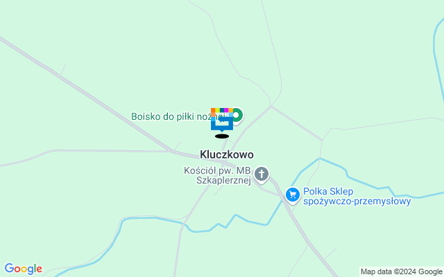Viewport: 444px width, 277px height.
Task: Click the green football field pin
Action: click(x=236, y=116)
